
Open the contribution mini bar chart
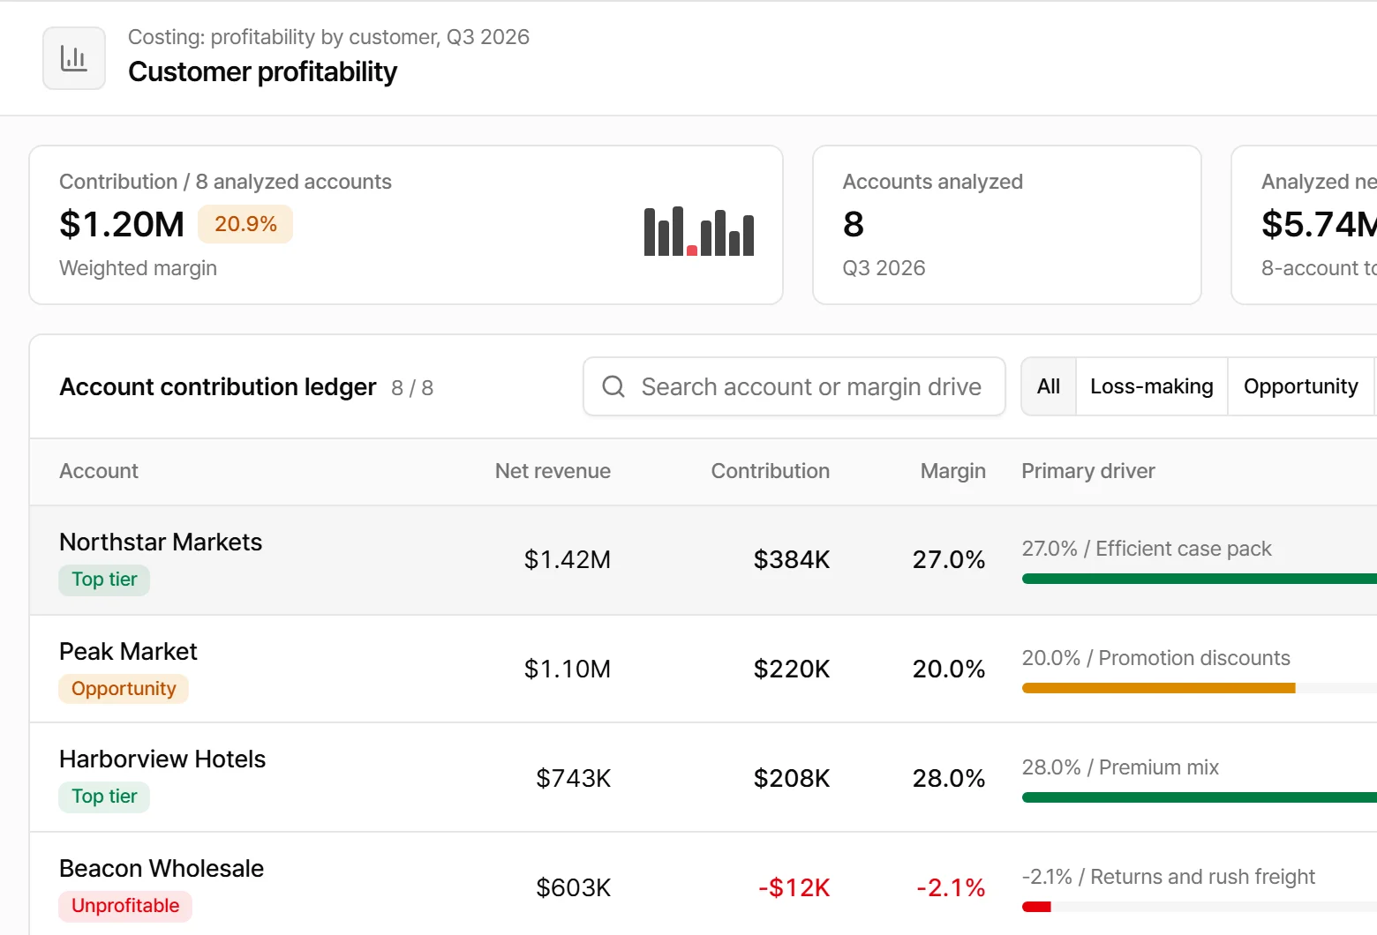pos(699,231)
